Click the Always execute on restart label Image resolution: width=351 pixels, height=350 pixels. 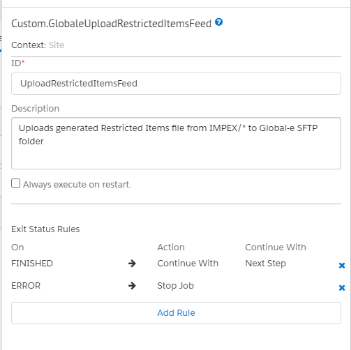click(77, 185)
